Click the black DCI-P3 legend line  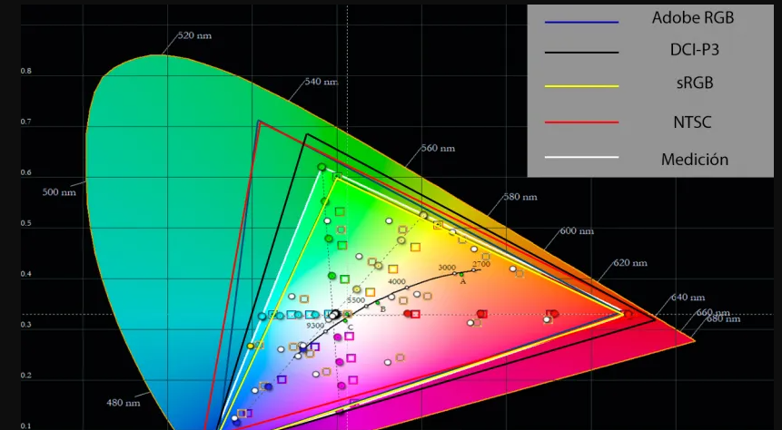tap(581, 53)
